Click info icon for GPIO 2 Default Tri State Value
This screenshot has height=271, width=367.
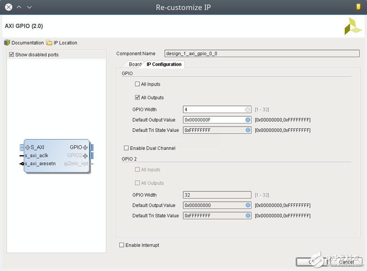[248, 216]
